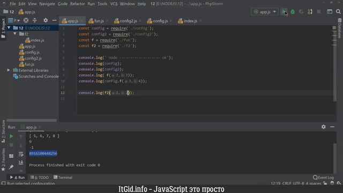
Task: Click the Project panel horizontal scrollbar
Action: (x=32, y=120)
